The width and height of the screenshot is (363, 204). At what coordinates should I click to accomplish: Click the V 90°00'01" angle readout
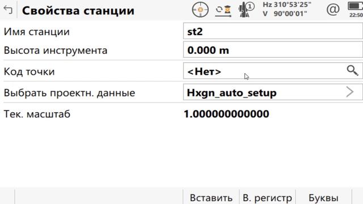[285, 14]
